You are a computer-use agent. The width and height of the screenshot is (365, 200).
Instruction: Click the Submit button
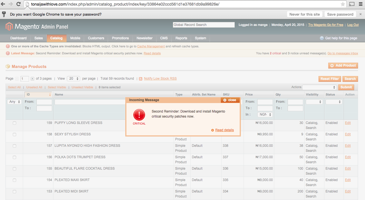pyautogui.click(x=346, y=87)
